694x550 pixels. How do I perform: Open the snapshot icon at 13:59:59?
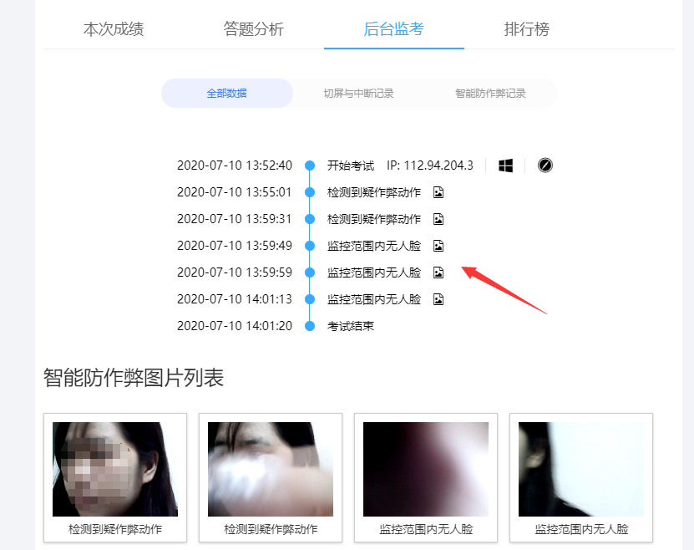438,272
